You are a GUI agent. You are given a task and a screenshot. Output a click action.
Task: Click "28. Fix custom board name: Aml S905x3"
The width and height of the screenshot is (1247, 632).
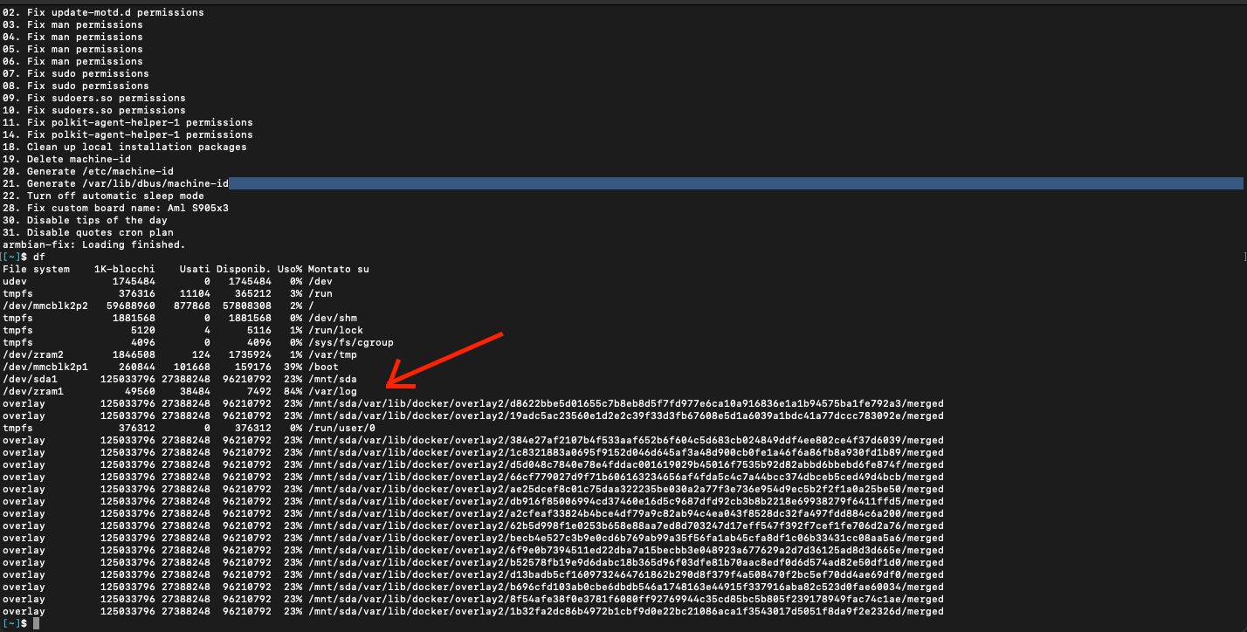point(115,208)
